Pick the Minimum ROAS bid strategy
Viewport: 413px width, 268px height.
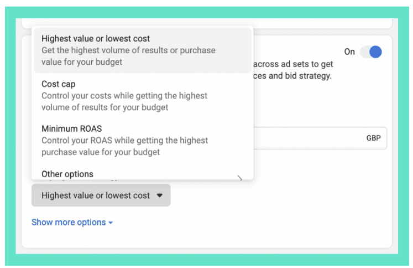click(x=142, y=140)
